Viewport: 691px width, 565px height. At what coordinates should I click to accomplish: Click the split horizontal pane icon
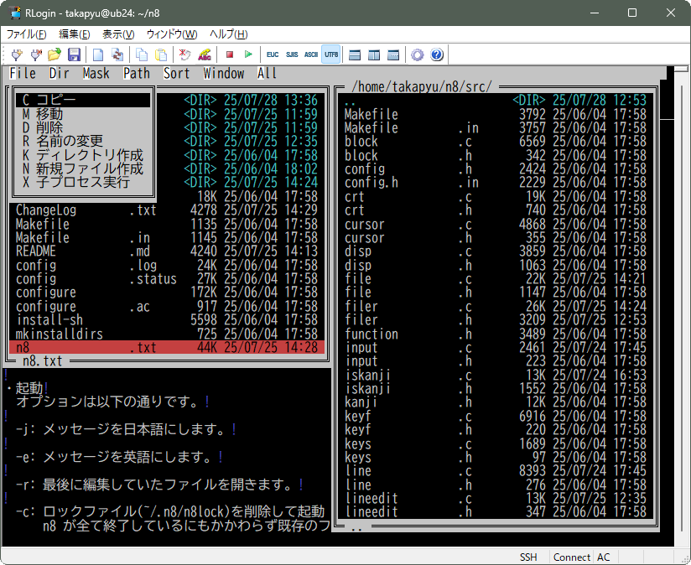pyautogui.click(x=355, y=54)
